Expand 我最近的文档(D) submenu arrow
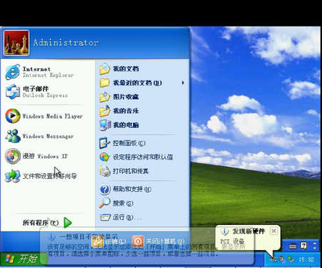Viewport: 322px width, 268px height. pos(183,83)
